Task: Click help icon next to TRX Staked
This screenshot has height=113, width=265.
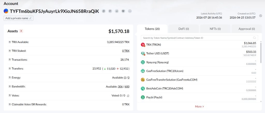Action: (x=10, y=51)
